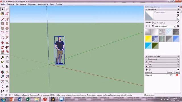
Task: Open Word from the taskbar
Action: [x=20, y=99]
